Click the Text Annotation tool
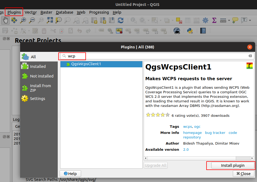The width and height of the screenshot is (257, 182). point(244,20)
